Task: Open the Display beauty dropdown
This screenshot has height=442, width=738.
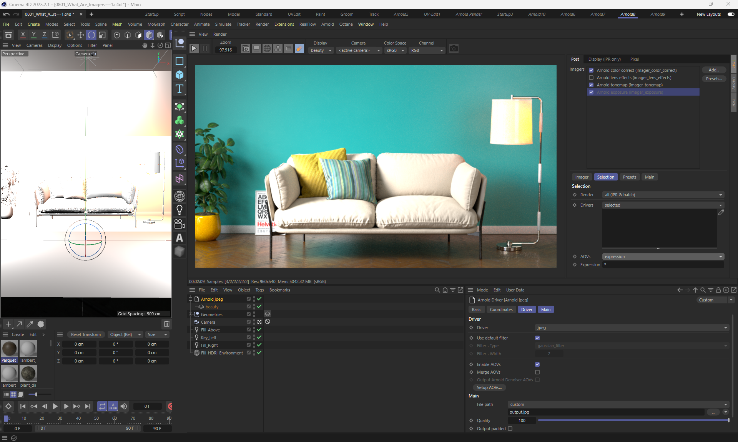Action: pyautogui.click(x=321, y=50)
